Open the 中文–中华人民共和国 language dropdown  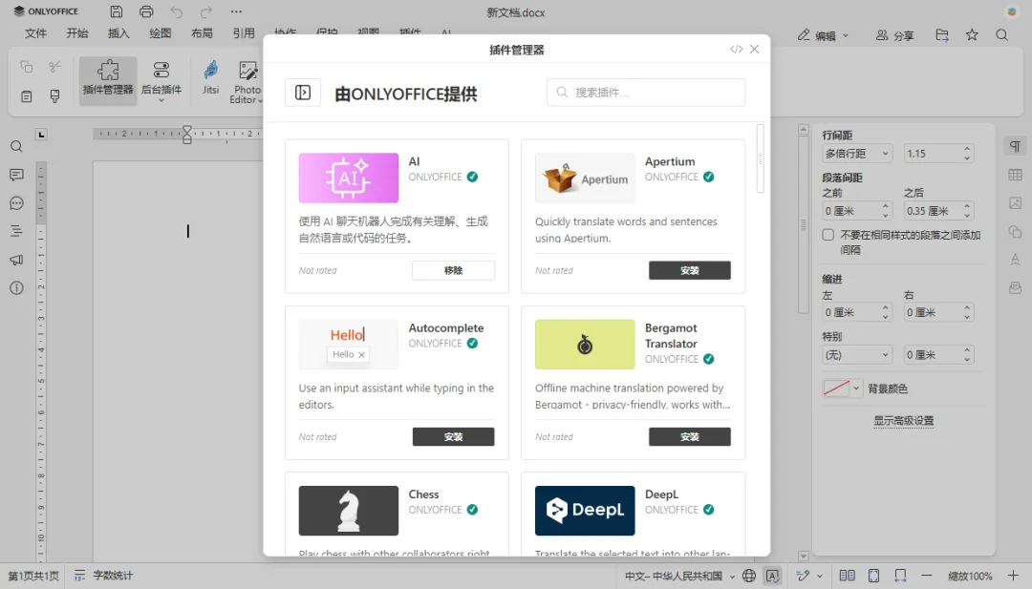[x=680, y=576]
